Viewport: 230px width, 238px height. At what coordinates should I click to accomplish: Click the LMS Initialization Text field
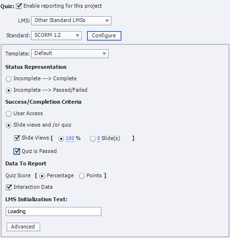[x=54, y=212]
